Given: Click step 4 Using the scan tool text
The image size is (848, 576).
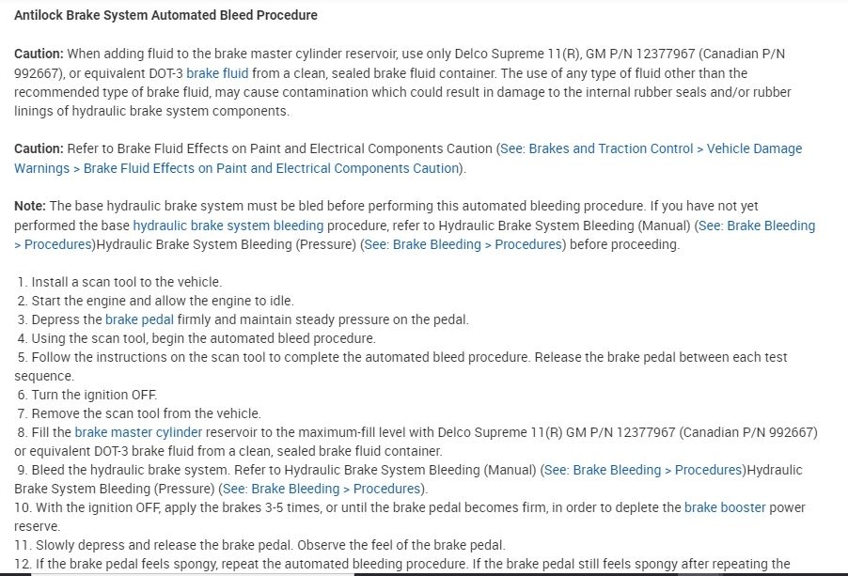Looking at the screenshot, I should click(203, 338).
